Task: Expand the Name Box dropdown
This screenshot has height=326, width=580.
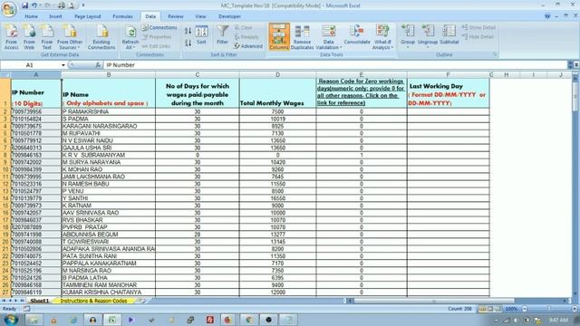Action: [63, 65]
